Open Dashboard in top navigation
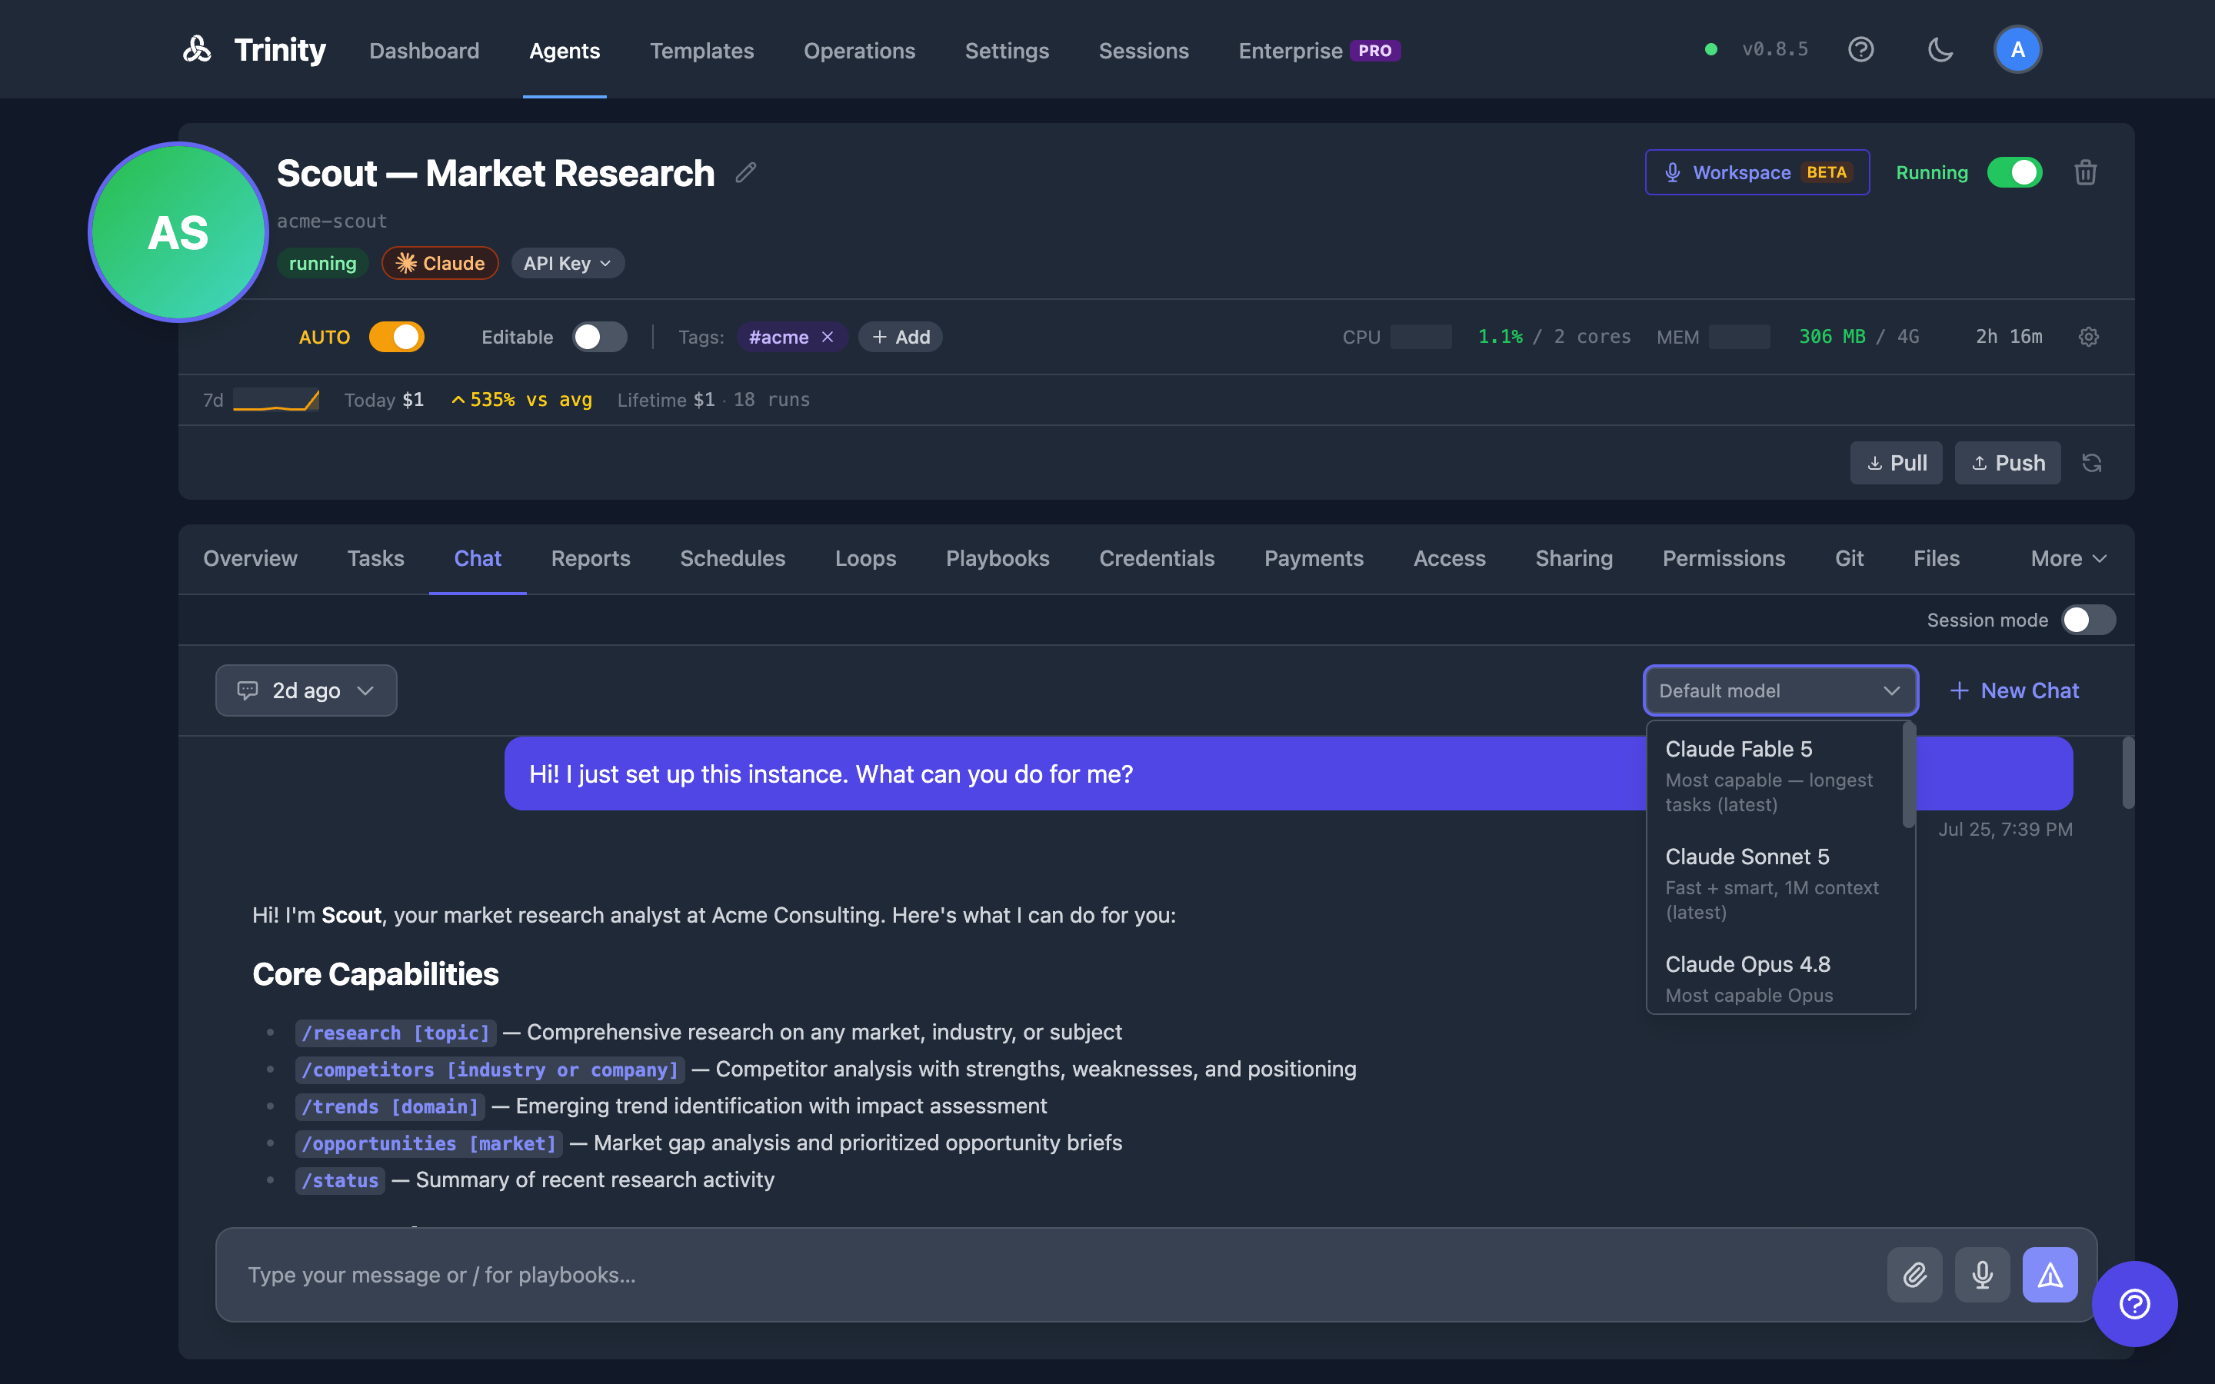This screenshot has width=2215, height=1384. [x=424, y=50]
